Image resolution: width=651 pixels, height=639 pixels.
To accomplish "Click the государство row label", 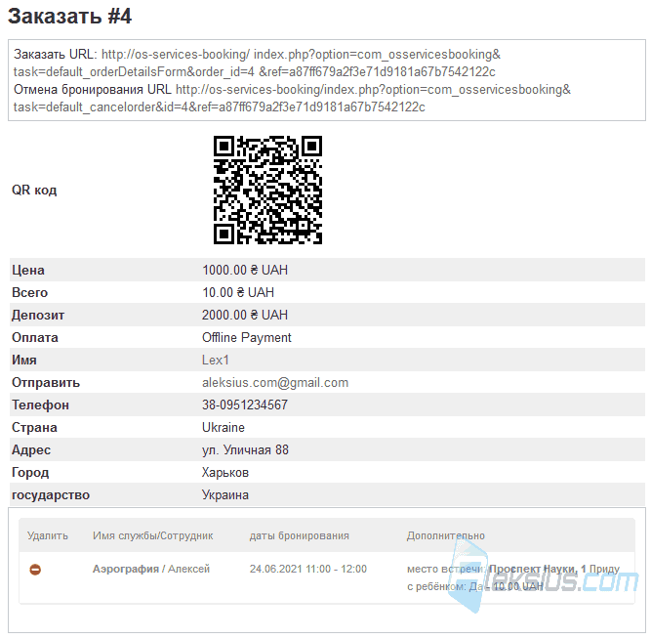I will (50, 495).
